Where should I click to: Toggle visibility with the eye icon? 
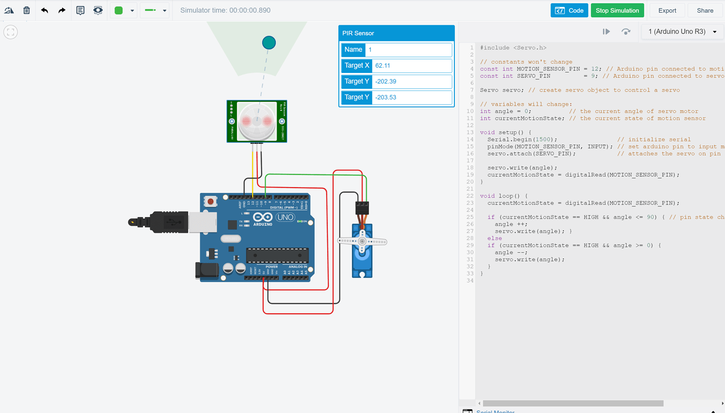click(x=98, y=10)
